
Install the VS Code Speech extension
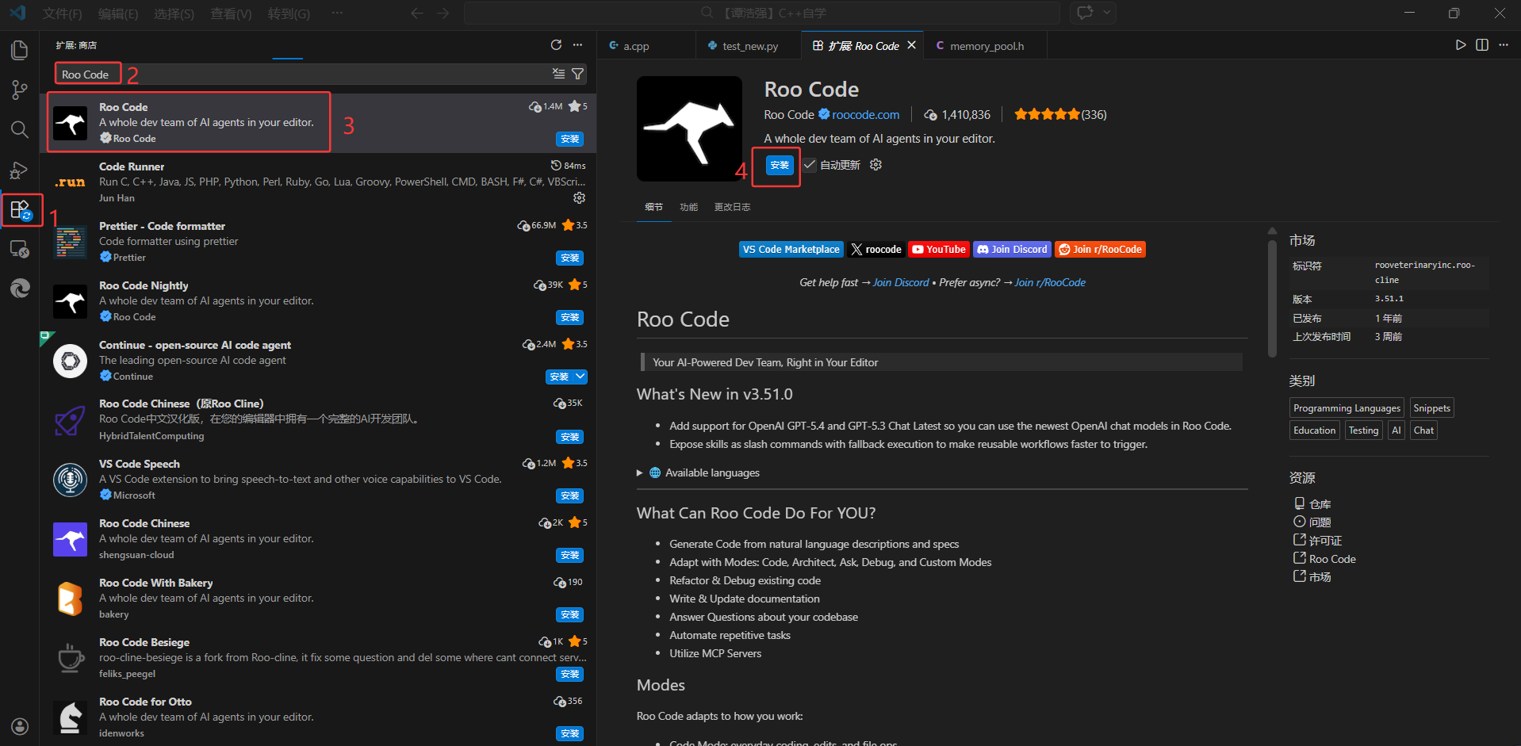pos(569,495)
